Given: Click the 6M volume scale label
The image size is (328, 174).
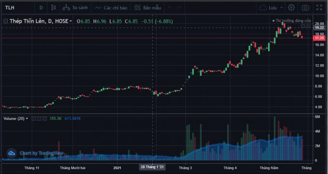Looking at the screenshot, I should (x=317, y=116).
